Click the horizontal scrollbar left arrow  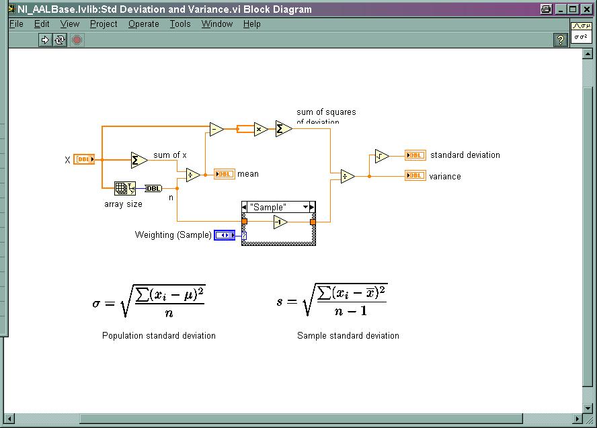click(9, 419)
